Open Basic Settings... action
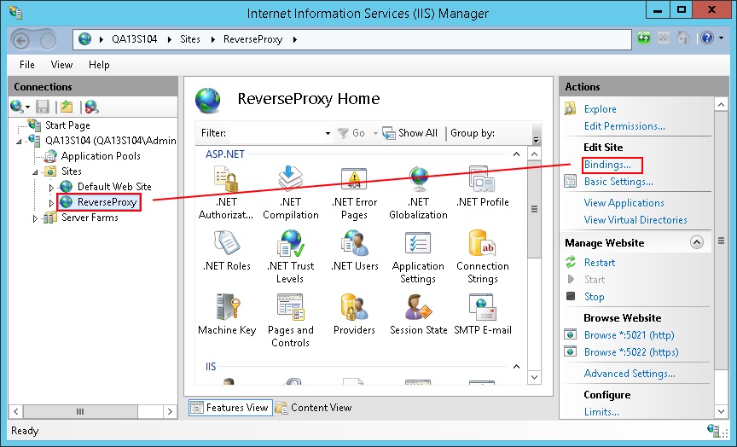Screen dimensions: 737x447 (618, 182)
